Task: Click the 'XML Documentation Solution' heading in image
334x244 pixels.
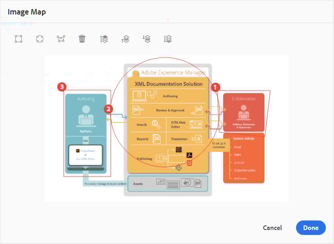Action: click(x=169, y=84)
